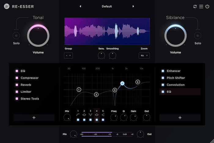Toggle the Limiter module checkbox
214x143 pixels.
pos(17,92)
